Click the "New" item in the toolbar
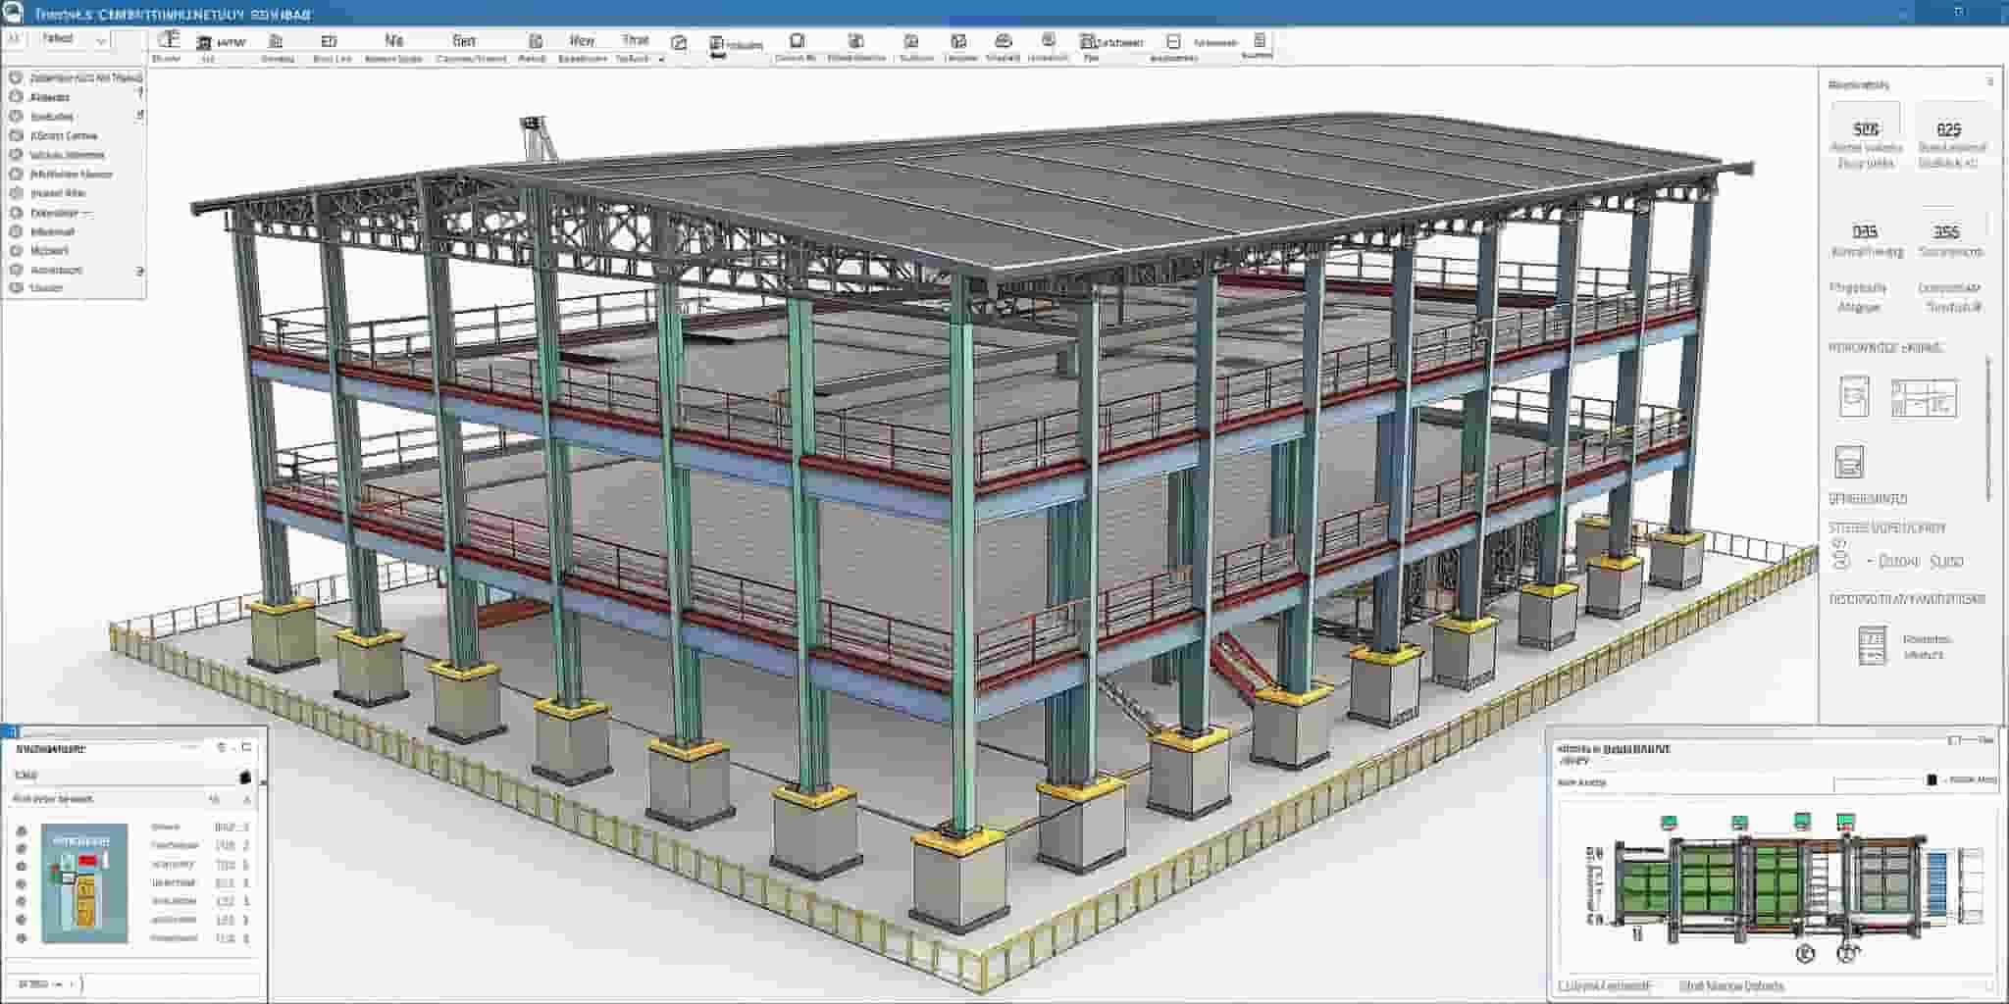This screenshot has height=1004, width=2009. [581, 41]
